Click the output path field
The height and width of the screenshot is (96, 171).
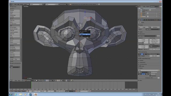pyautogui.click(x=148, y=70)
